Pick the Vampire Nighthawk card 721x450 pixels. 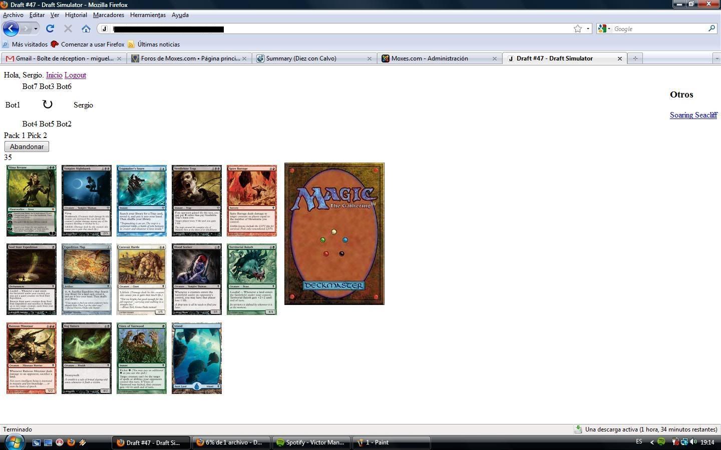pyautogui.click(x=87, y=200)
